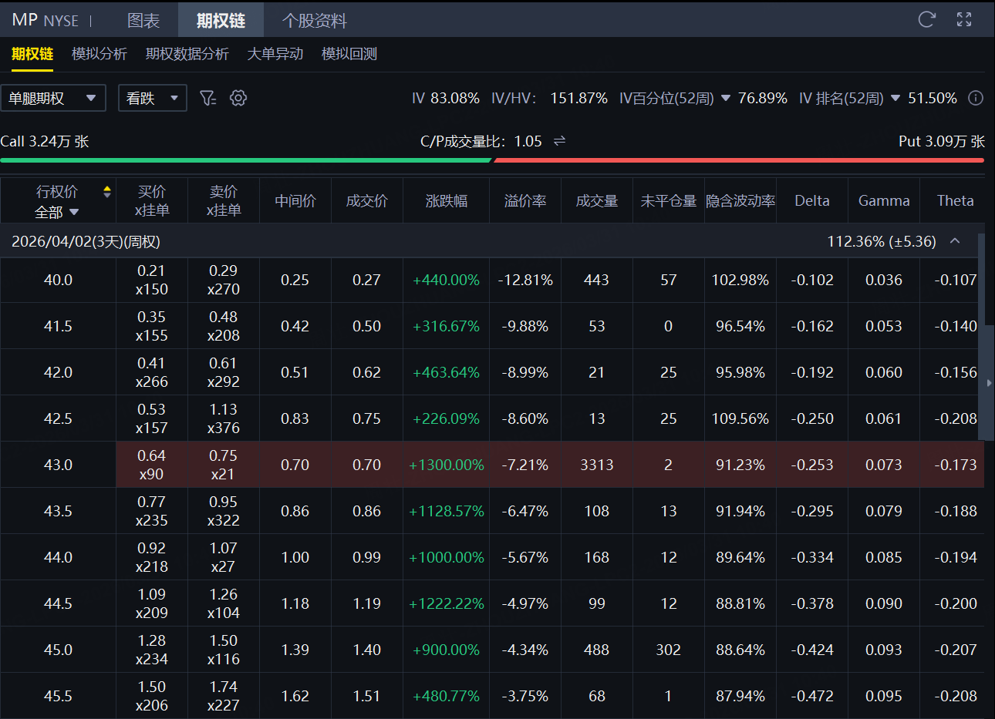
Task: Sort by strike price arrows icon
Action: pos(107,192)
